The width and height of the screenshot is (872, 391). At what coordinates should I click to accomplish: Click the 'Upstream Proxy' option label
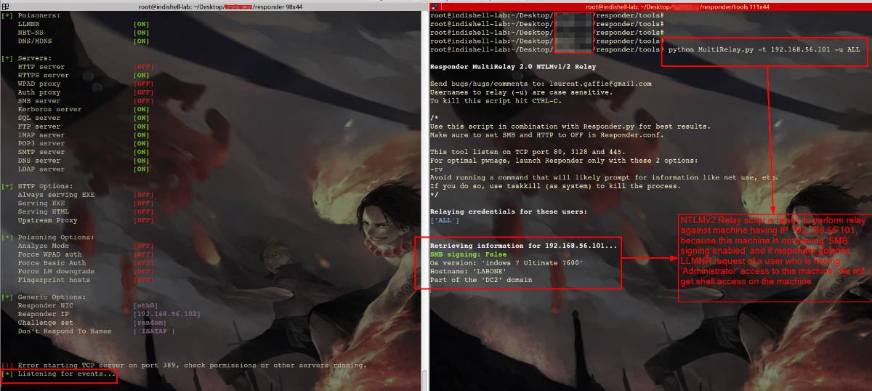point(47,220)
